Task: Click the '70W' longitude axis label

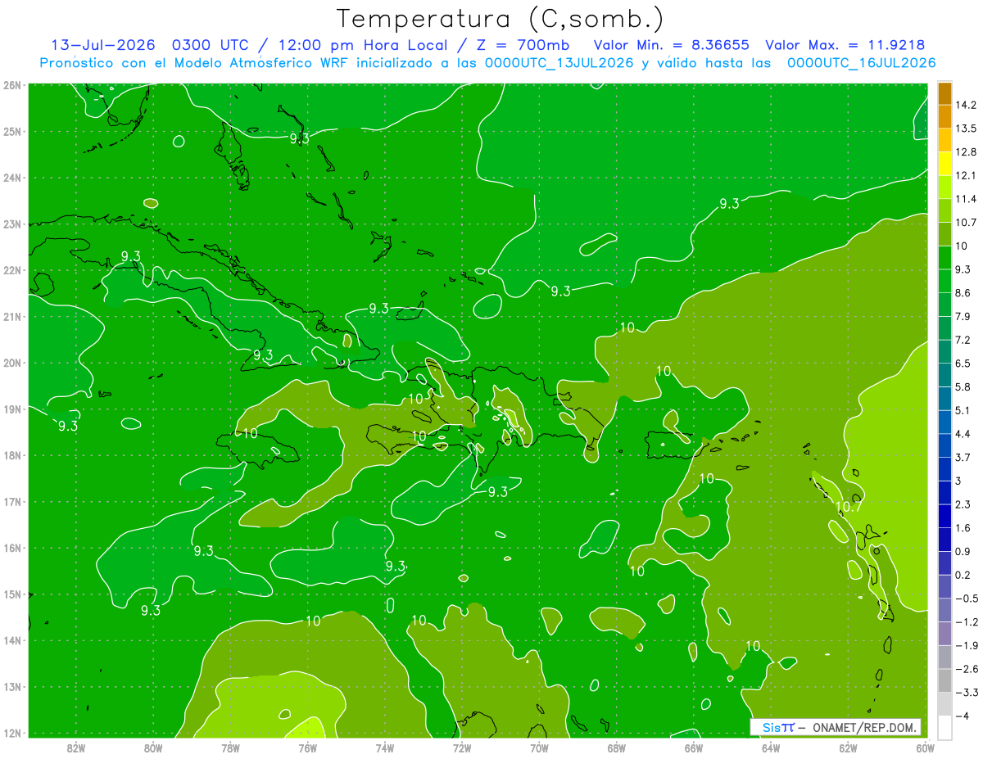Action: click(x=539, y=747)
